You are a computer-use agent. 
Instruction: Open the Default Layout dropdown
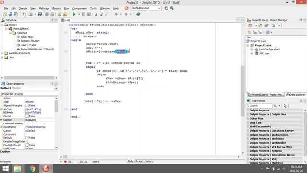(x=159, y=8)
